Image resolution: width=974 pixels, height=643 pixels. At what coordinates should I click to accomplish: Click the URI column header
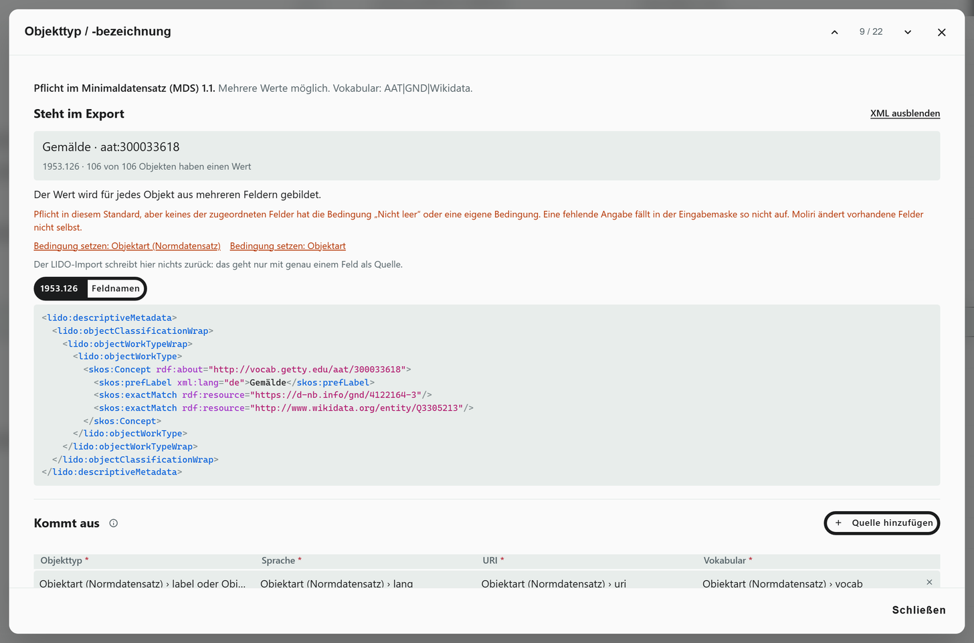tap(493, 561)
